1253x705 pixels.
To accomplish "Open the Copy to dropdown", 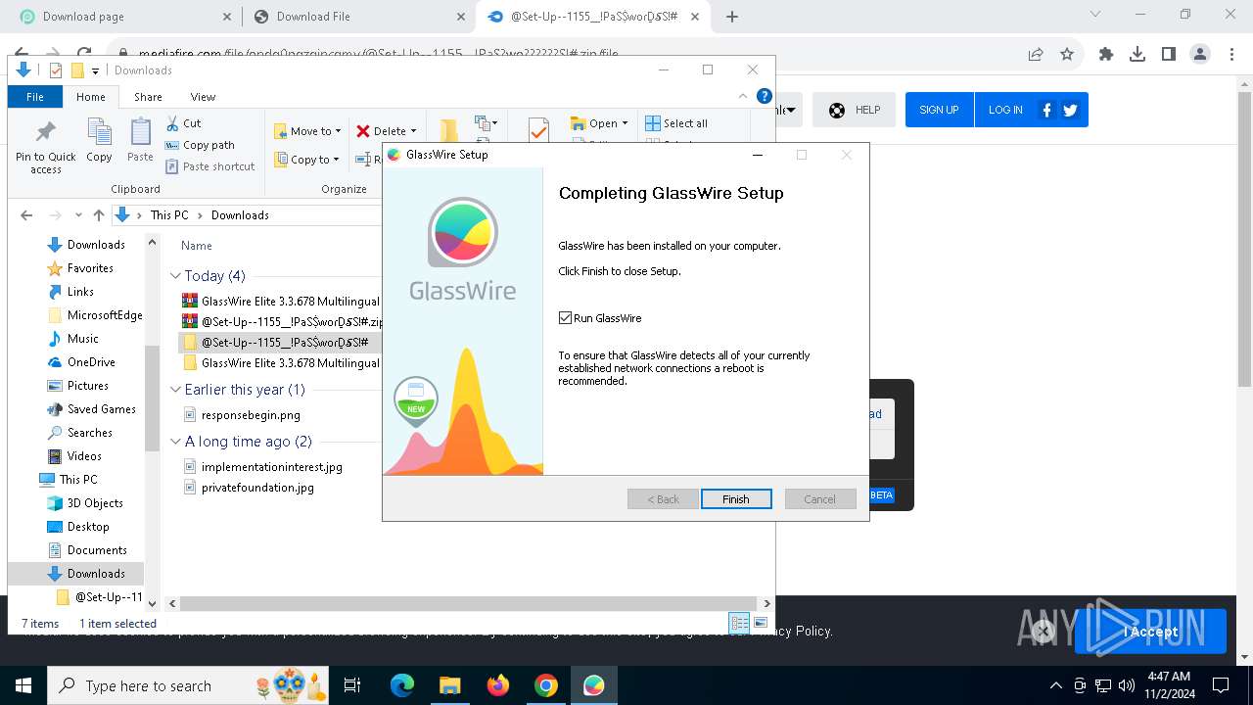I will coord(306,160).
